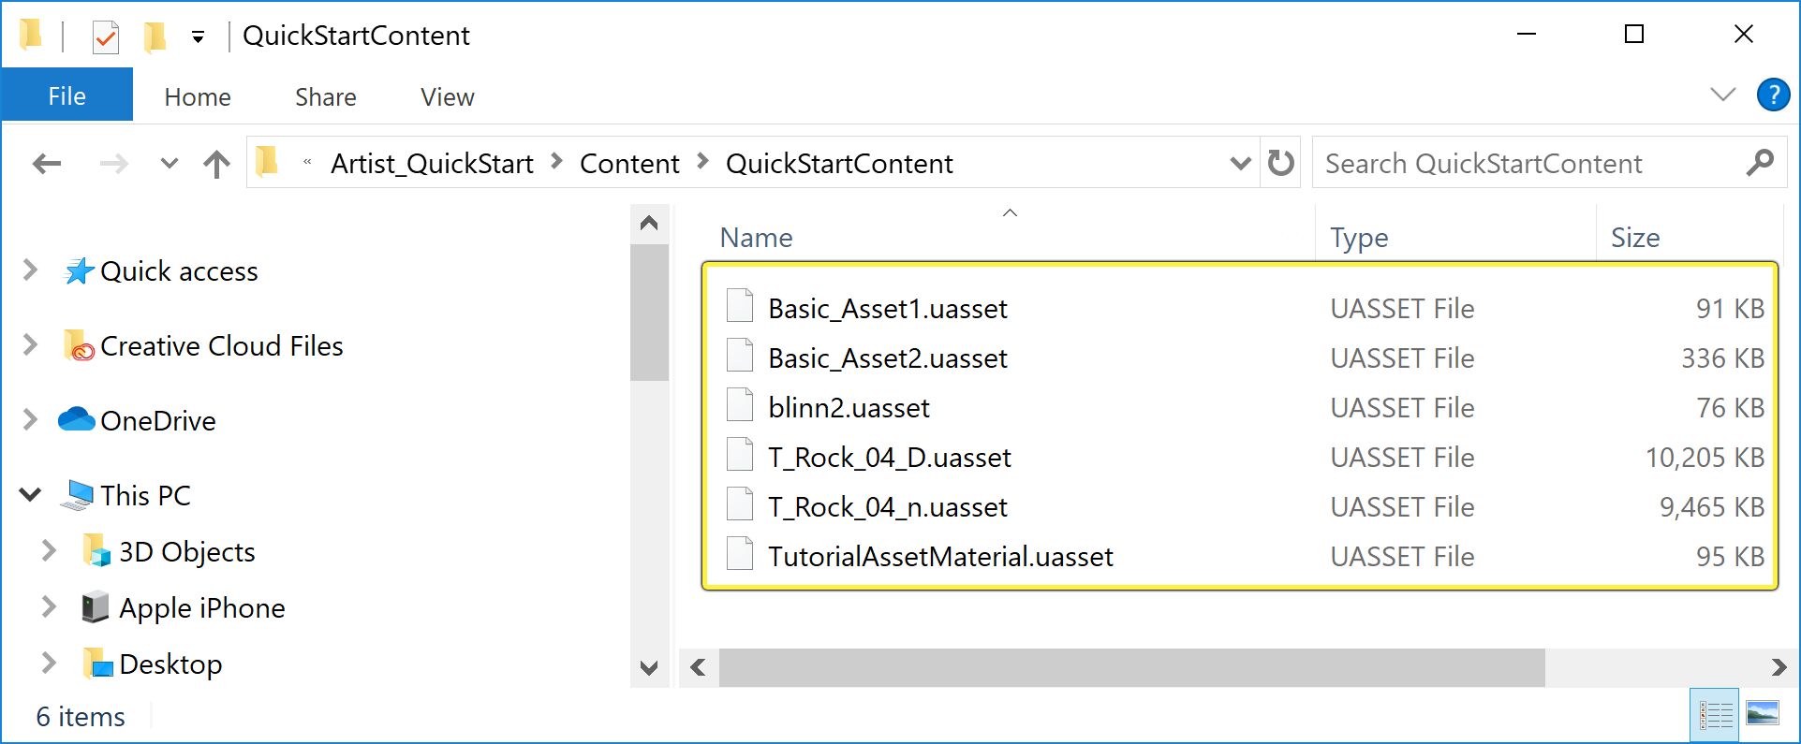
Task: Select This PC in the navigation pane
Action: (x=145, y=496)
